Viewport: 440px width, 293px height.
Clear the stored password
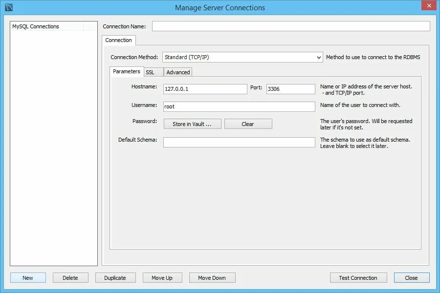248,124
